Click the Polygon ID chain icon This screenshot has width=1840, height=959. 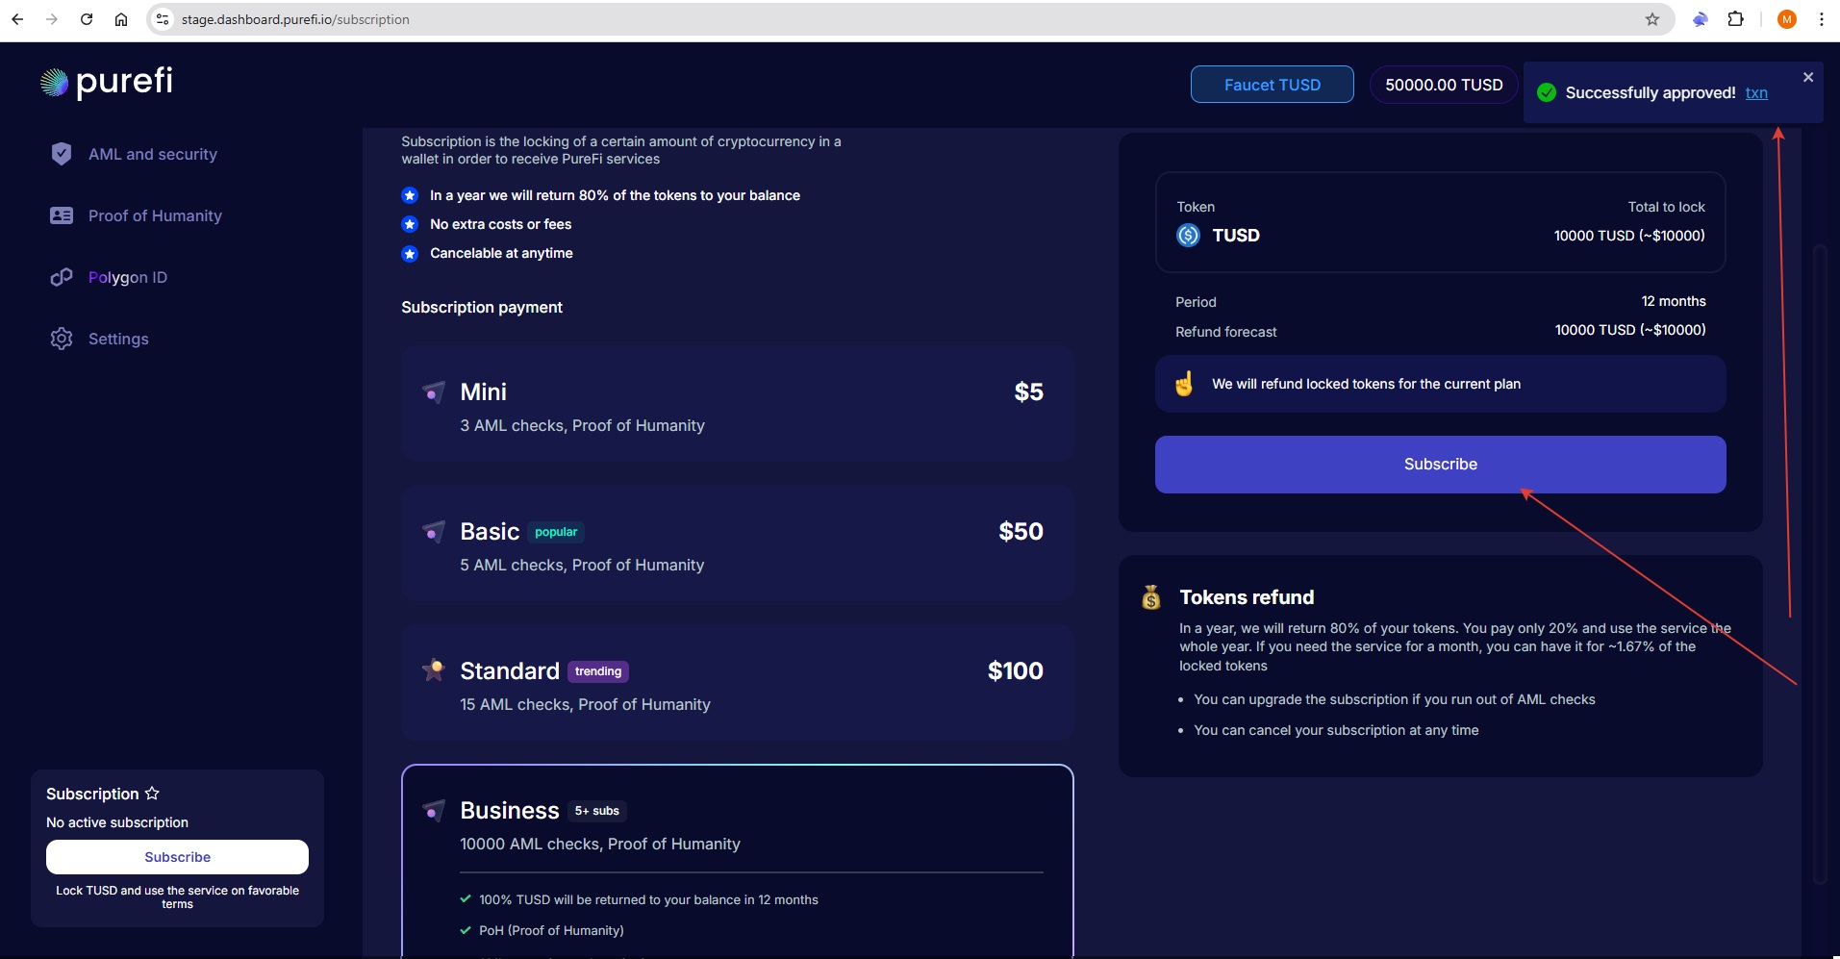point(62,277)
